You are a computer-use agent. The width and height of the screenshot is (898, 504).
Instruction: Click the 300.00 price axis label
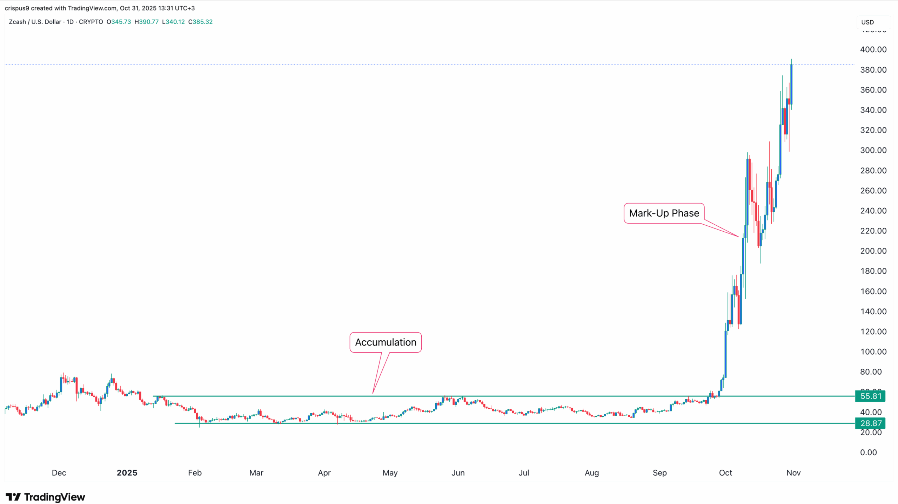point(873,150)
